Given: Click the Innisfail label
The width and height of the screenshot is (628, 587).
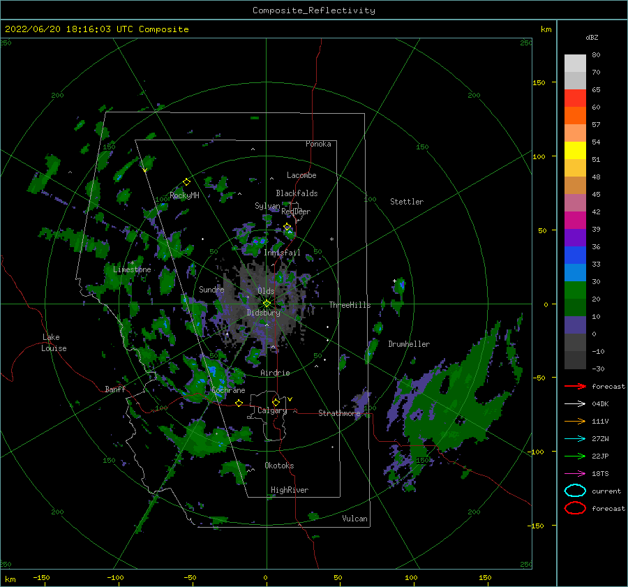Looking at the screenshot, I should (x=282, y=253).
